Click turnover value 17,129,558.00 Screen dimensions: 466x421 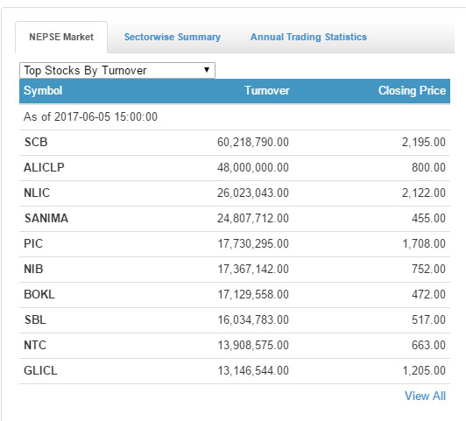[x=253, y=294]
